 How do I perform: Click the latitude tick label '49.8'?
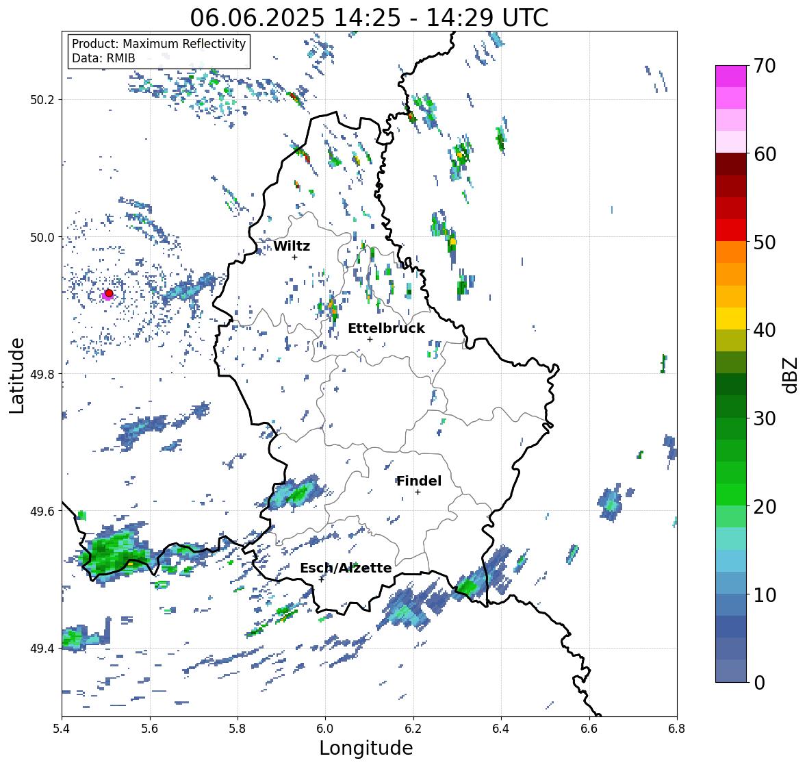[42, 374]
